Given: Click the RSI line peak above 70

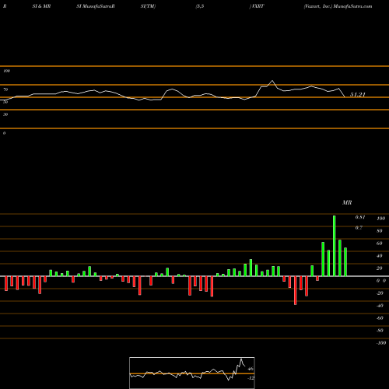Looking at the screenshot, I should click(272, 81).
